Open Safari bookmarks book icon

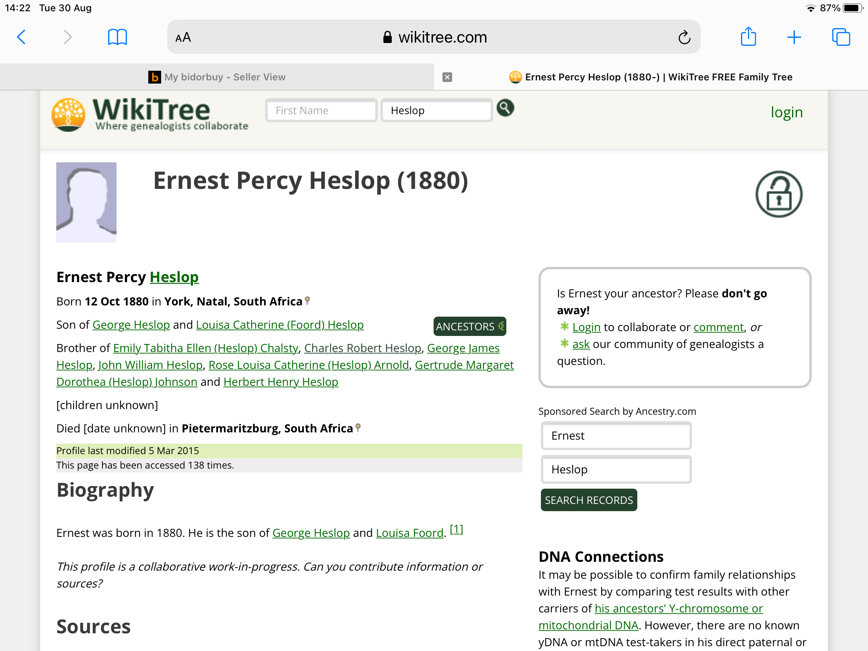[x=117, y=37]
